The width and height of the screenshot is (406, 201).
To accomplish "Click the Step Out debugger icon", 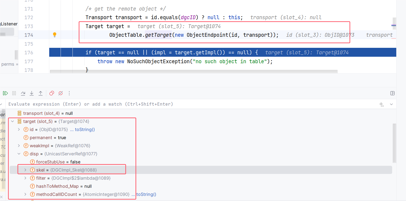I will (41, 93).
